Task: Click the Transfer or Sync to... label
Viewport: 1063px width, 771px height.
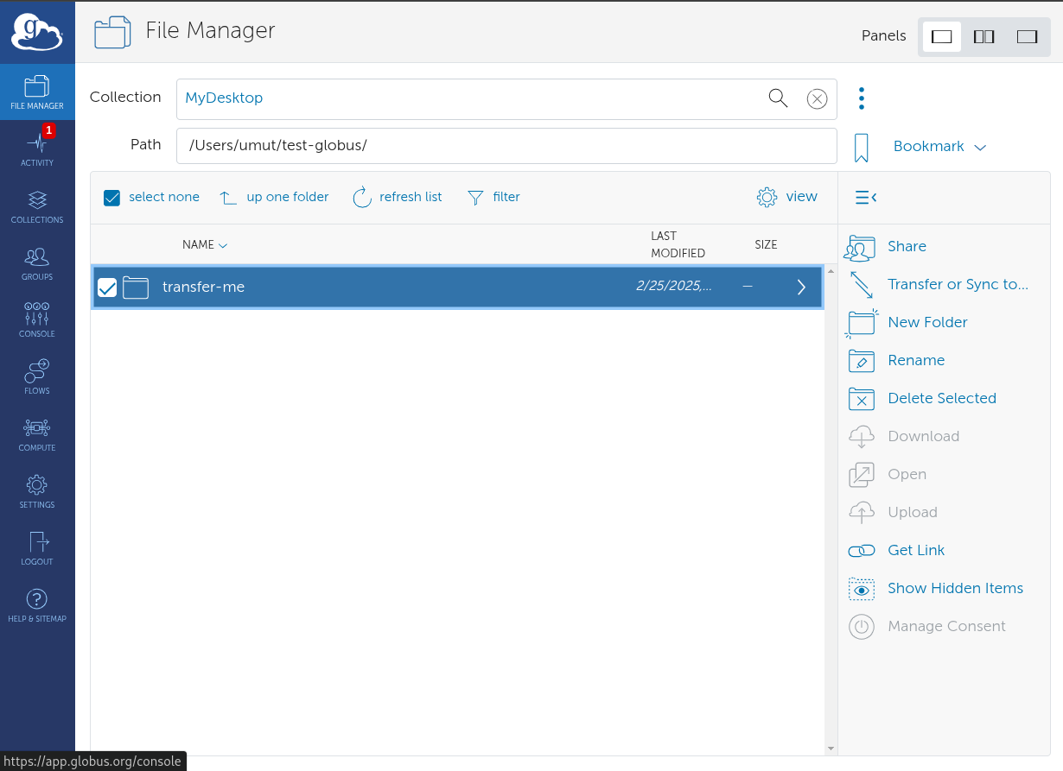Action: tap(958, 284)
